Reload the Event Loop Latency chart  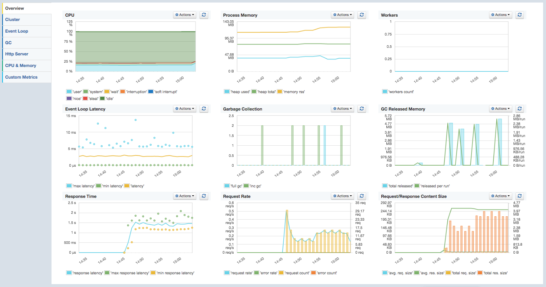(x=204, y=109)
